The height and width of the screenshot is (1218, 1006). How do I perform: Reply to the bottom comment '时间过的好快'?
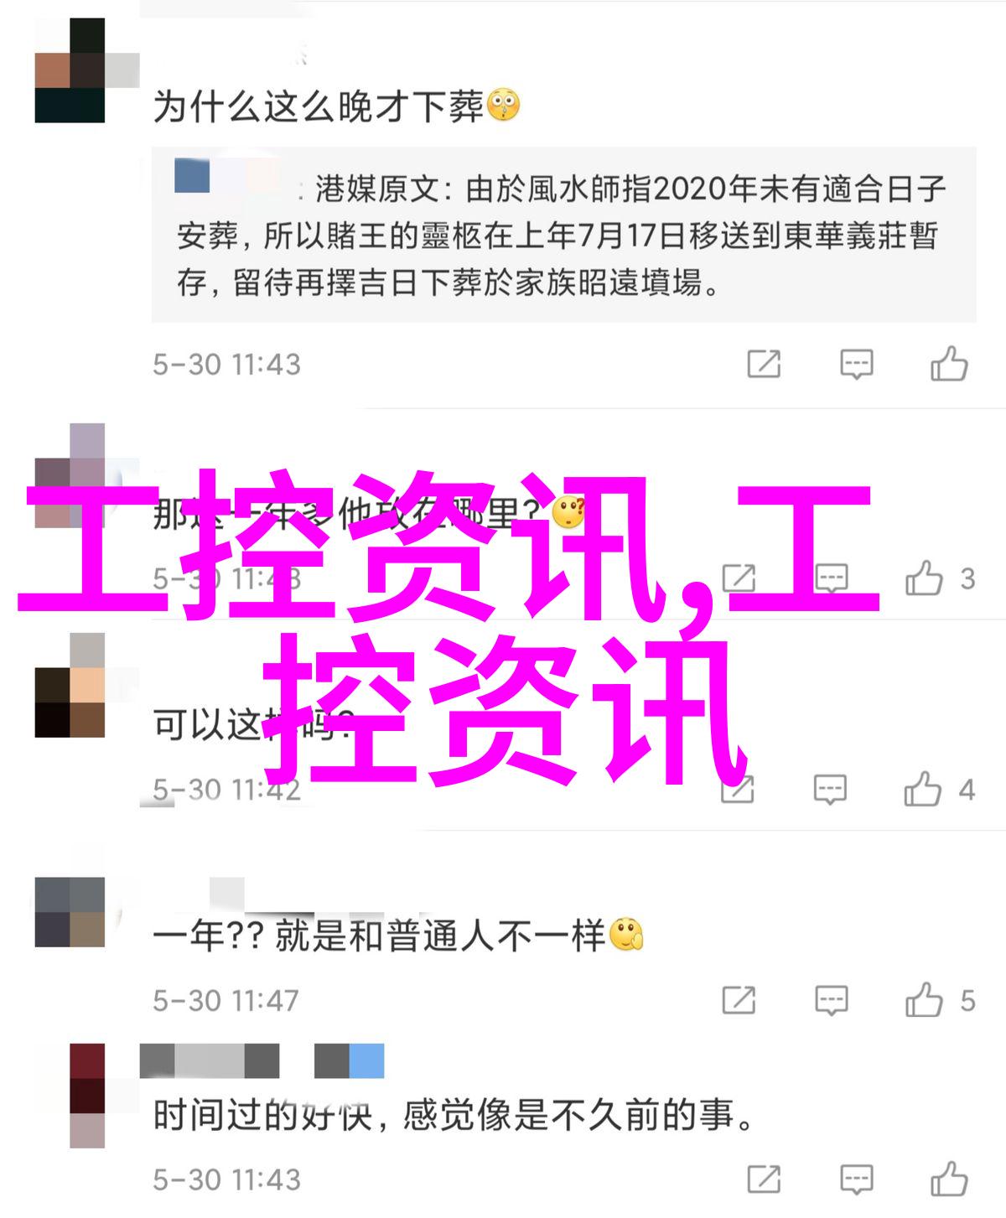coord(857,1179)
